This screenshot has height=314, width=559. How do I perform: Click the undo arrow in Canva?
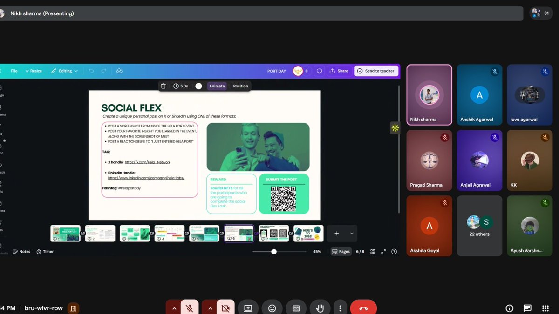point(91,71)
